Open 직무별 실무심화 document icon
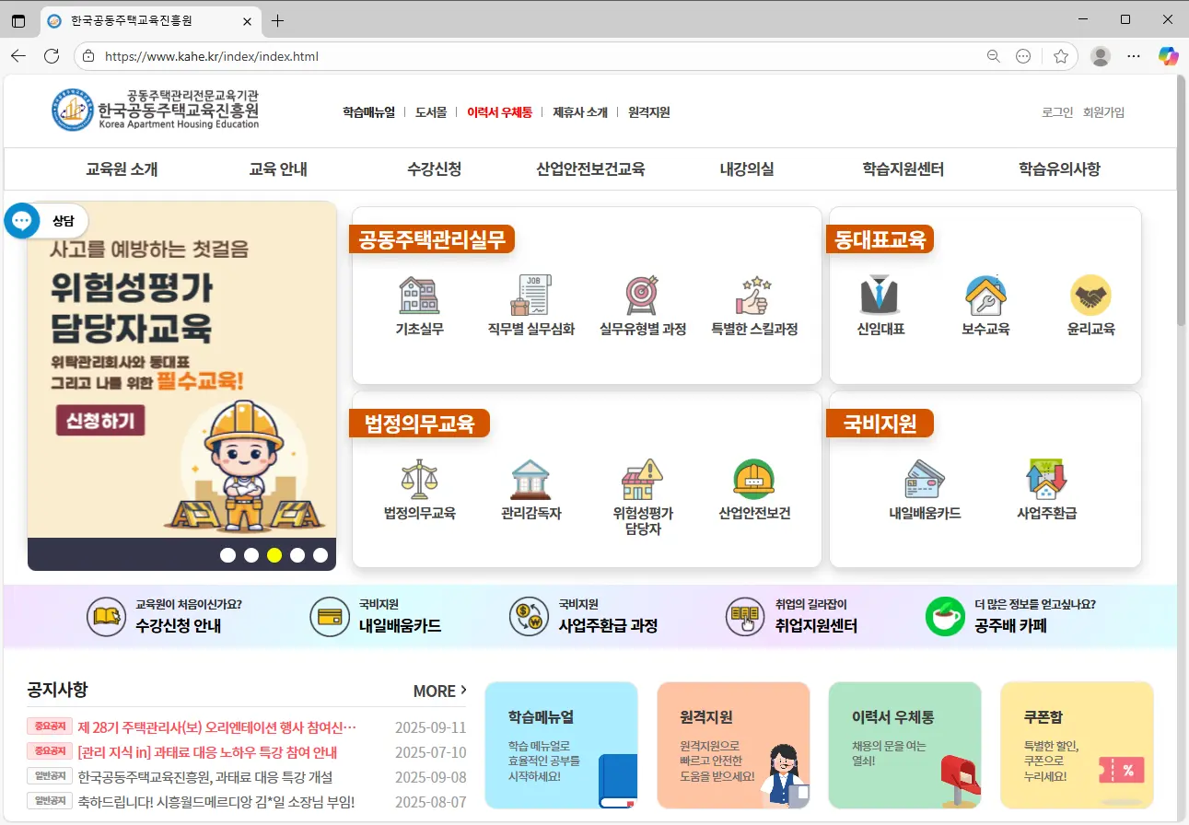This screenshot has width=1189, height=825. click(533, 295)
